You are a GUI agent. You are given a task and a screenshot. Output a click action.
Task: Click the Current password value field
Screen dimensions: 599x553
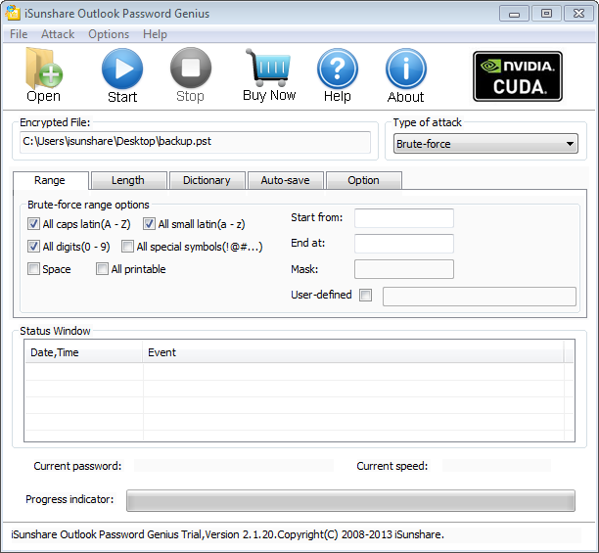coord(233,466)
